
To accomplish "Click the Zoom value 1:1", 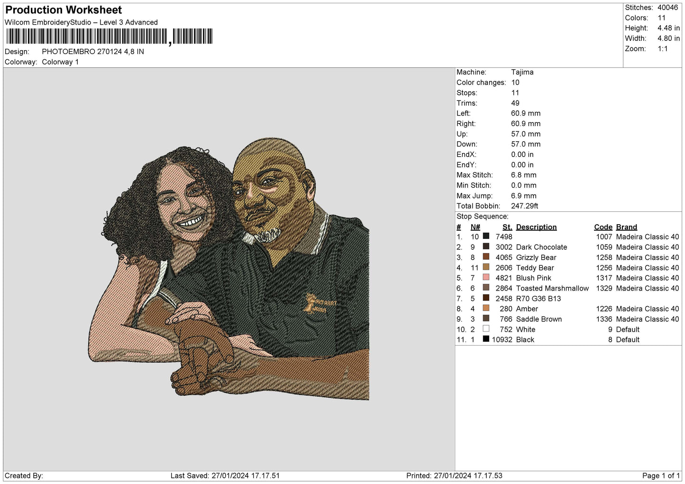I will (663, 49).
